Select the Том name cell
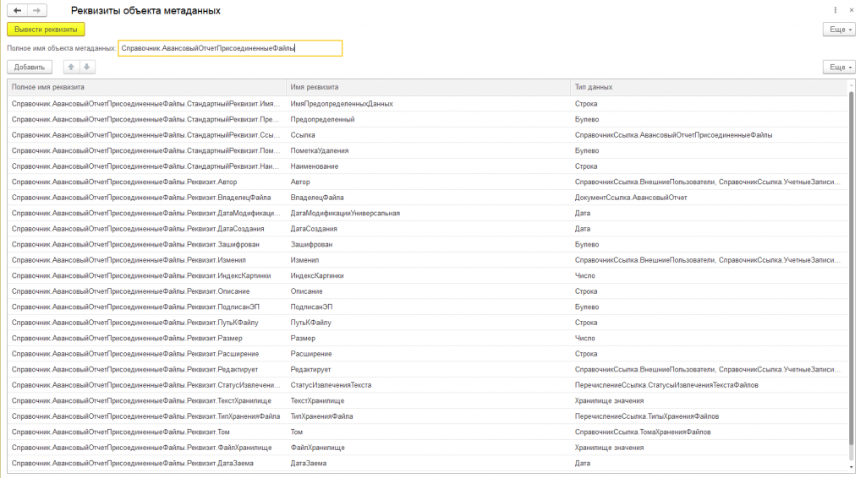 pos(428,432)
